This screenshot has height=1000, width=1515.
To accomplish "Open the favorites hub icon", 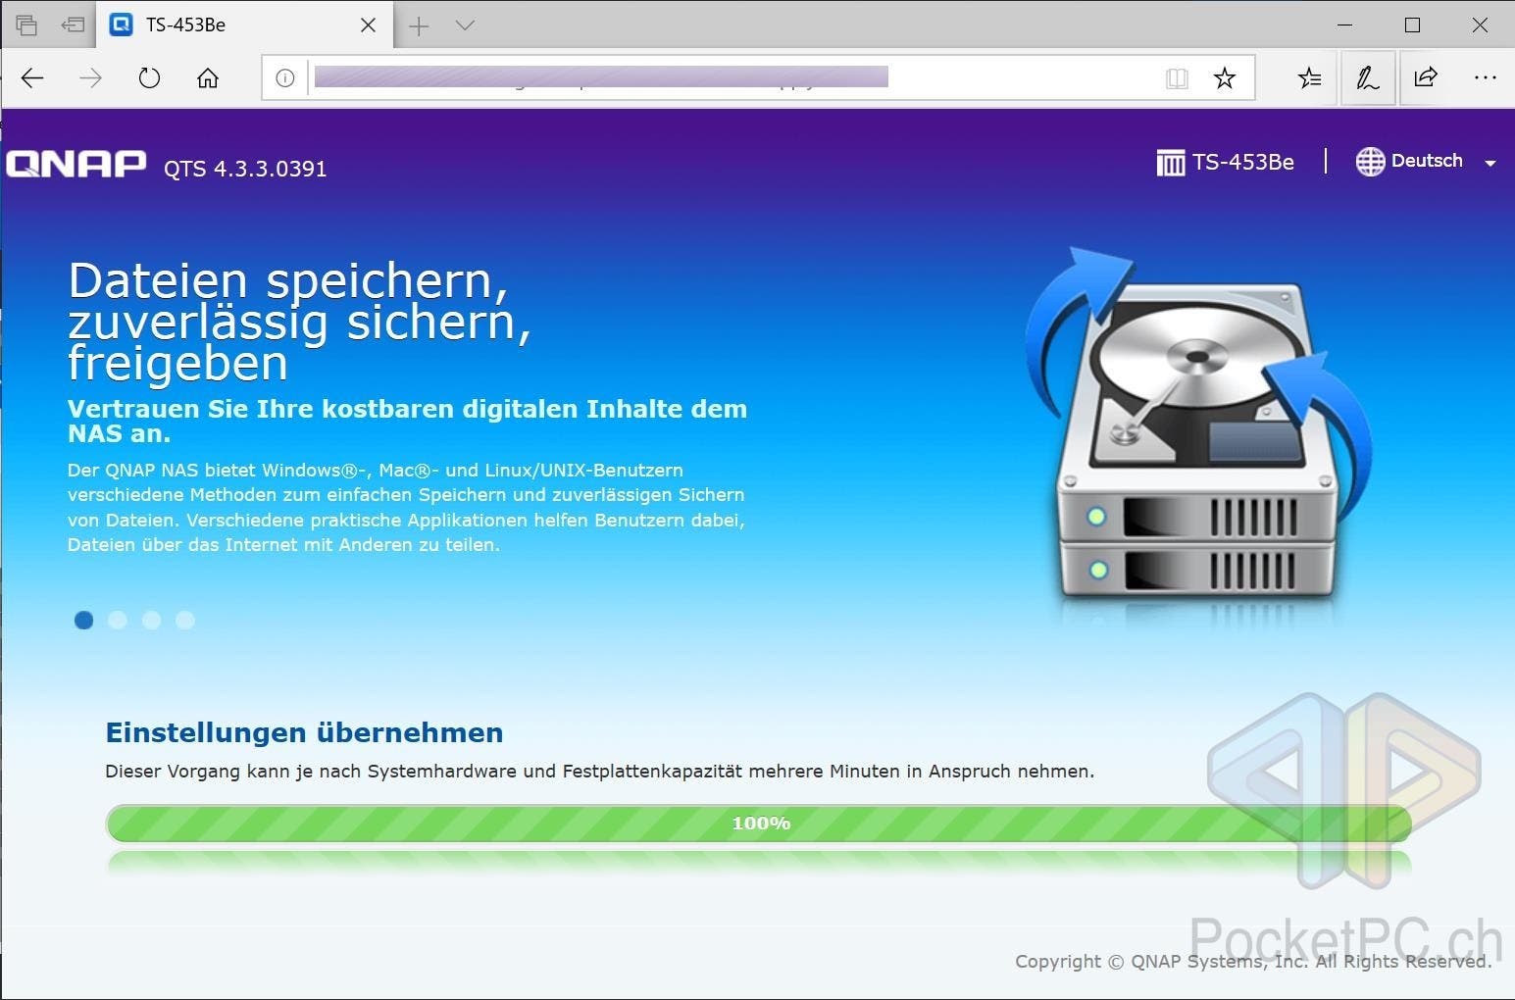I will [1309, 78].
